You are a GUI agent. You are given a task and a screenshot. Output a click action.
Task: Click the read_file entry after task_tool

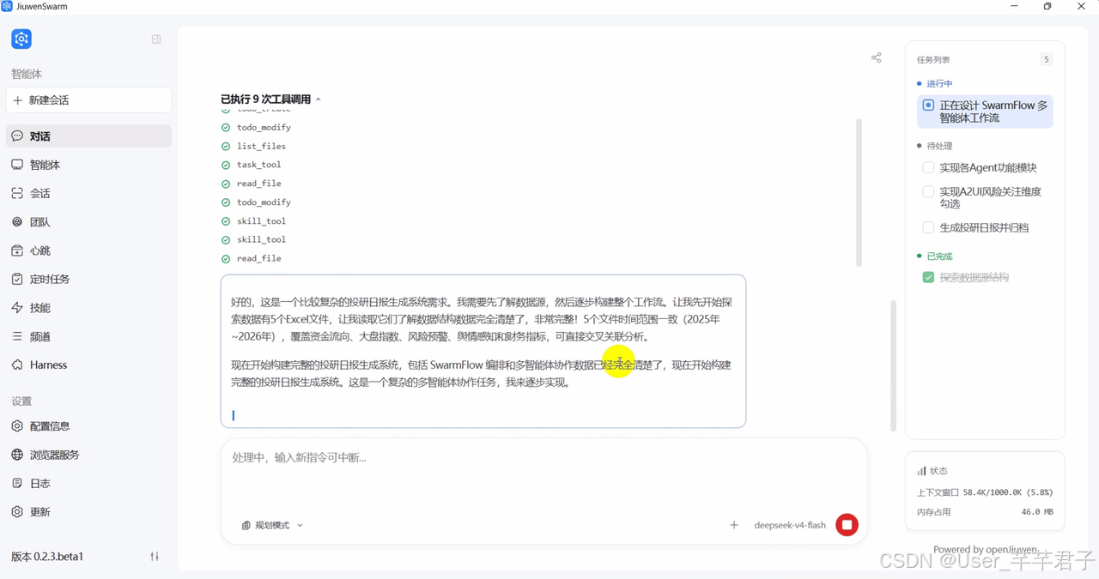[258, 184]
